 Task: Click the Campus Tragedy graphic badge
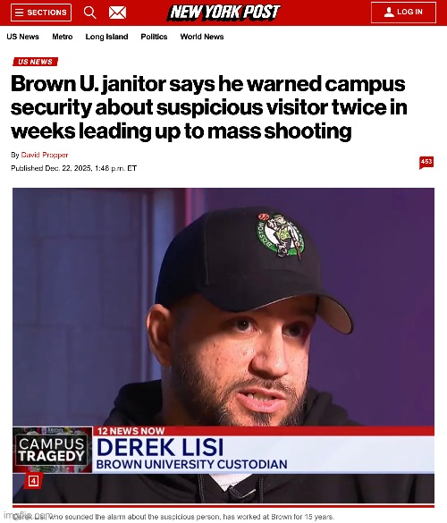click(52, 450)
